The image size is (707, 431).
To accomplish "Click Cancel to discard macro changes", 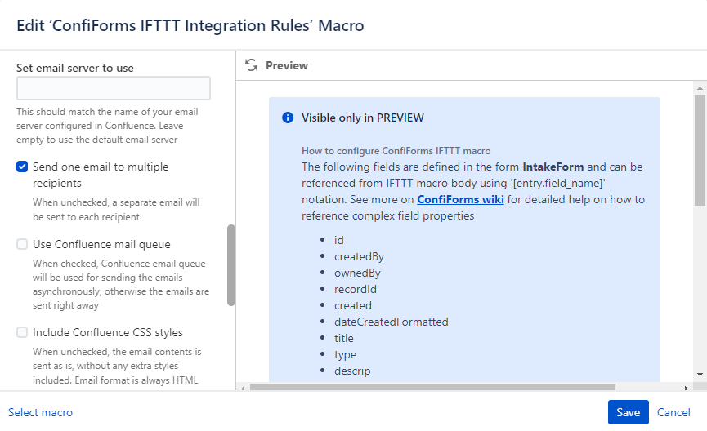I will pyautogui.click(x=673, y=412).
